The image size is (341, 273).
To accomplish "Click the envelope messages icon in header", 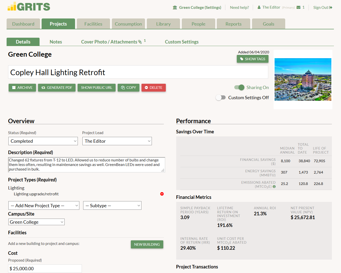I will click(298, 7).
